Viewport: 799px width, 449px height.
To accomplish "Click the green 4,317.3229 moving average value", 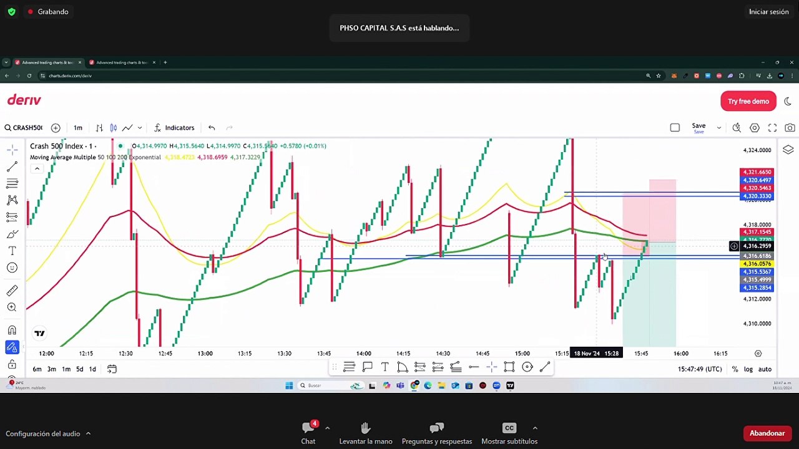I will click(245, 157).
